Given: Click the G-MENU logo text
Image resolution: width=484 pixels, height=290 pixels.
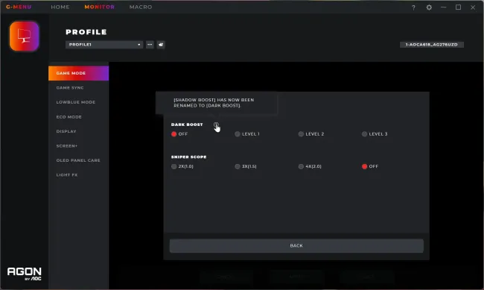Looking at the screenshot, I should pyautogui.click(x=19, y=7).
